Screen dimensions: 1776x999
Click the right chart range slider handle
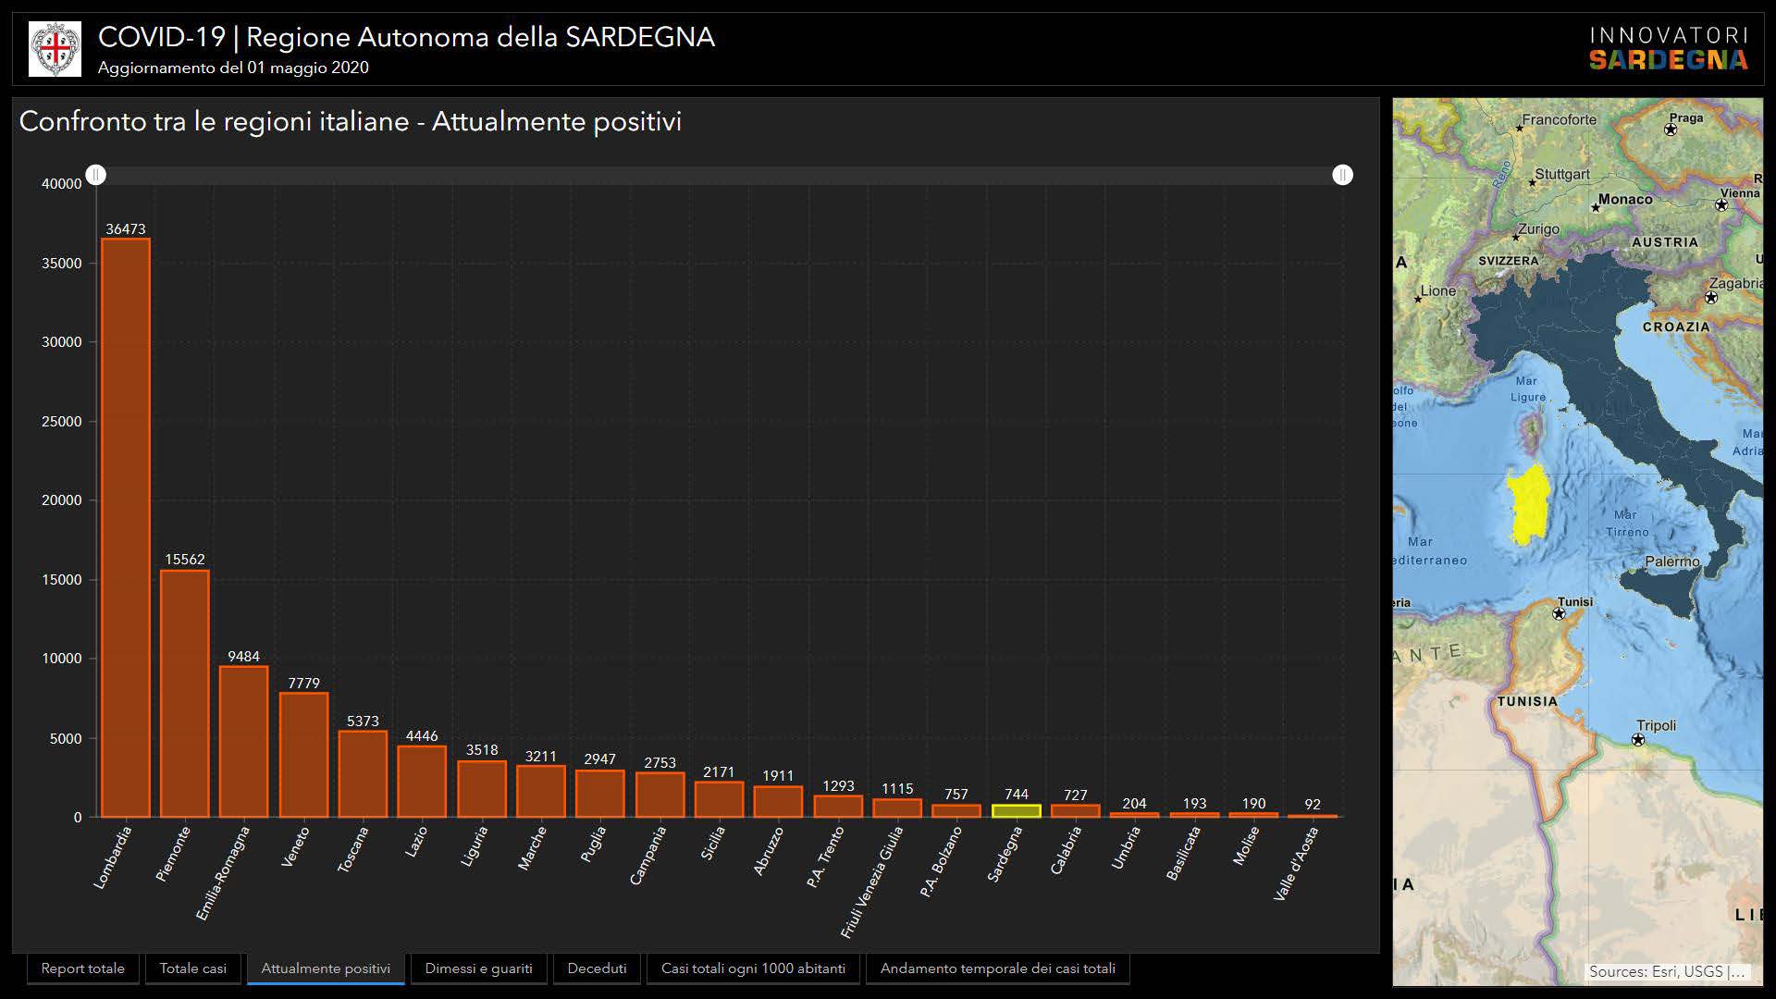(1342, 175)
